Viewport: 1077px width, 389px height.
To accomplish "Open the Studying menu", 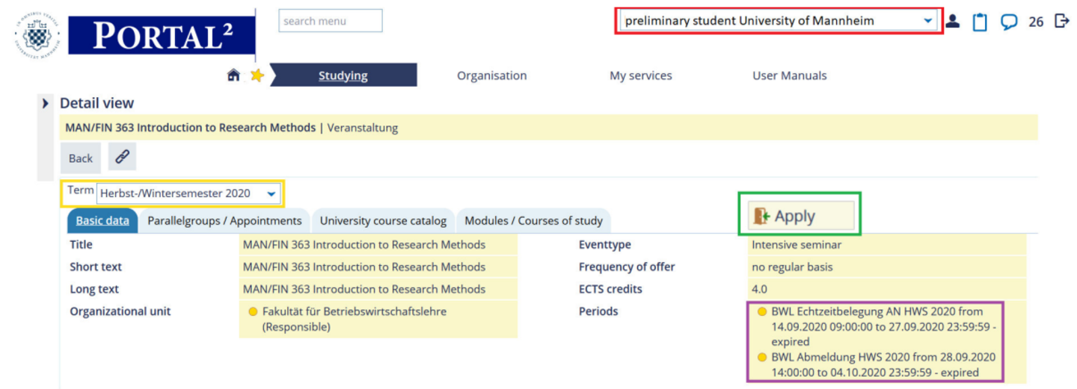I will pyautogui.click(x=343, y=75).
